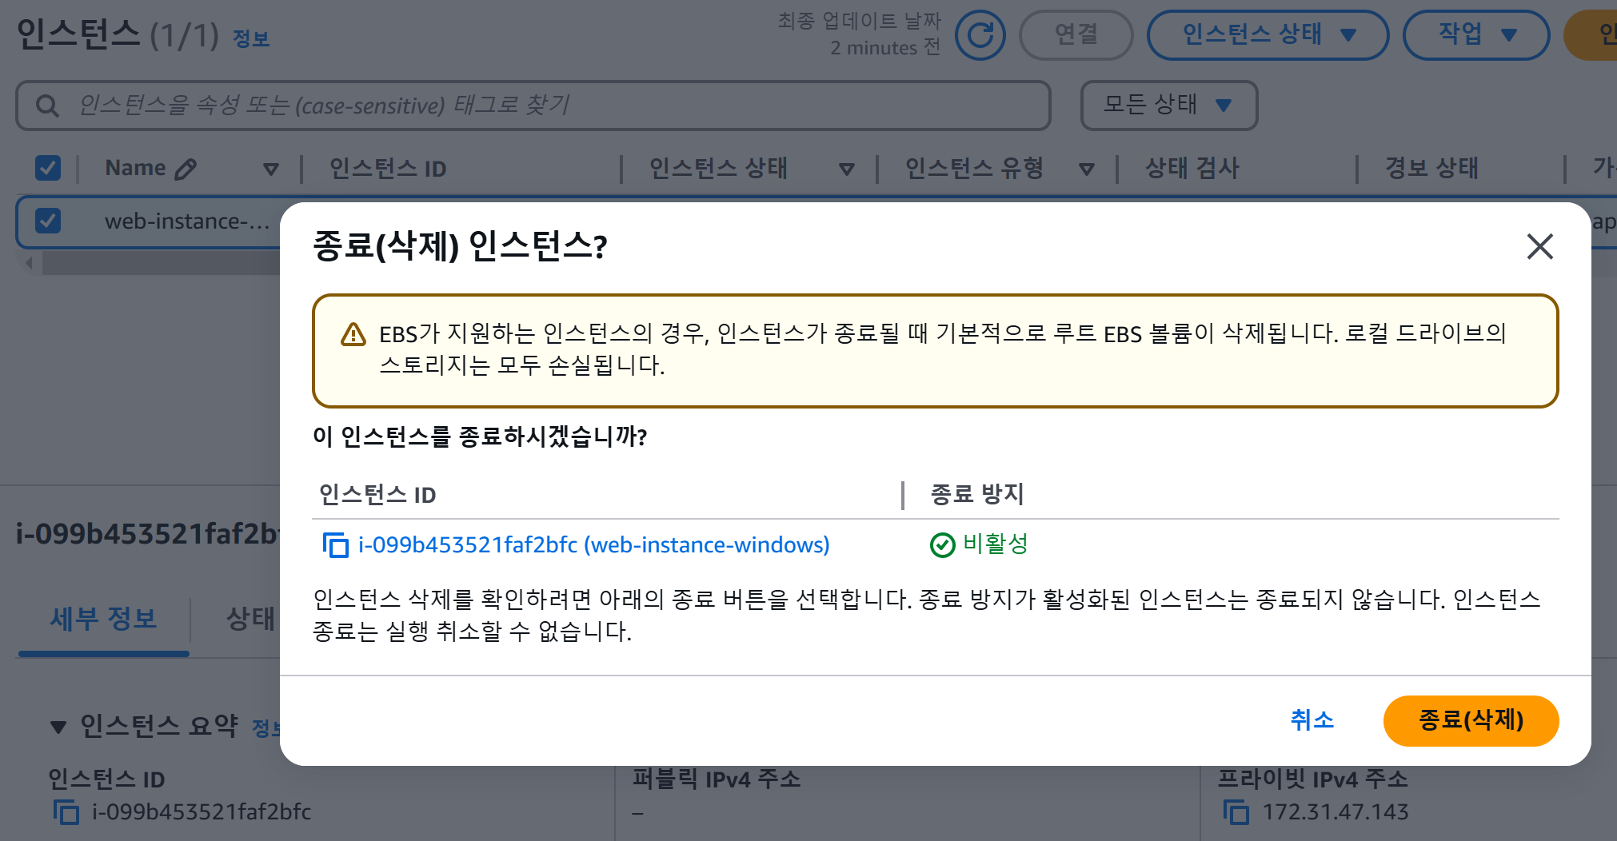
Task: Copy private IPv4 address 172.31.47.143
Action: [x=1236, y=812]
